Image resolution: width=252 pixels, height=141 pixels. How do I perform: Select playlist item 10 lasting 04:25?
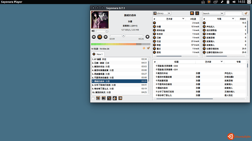pyautogui.click(x=119, y=93)
